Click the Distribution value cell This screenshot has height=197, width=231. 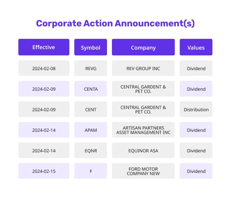point(196,109)
